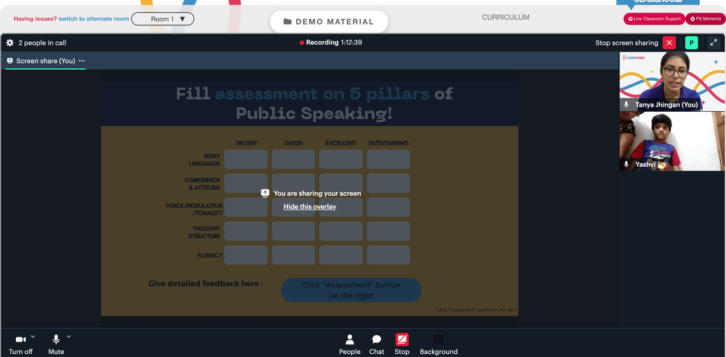Click Stop screen sharing text
The width and height of the screenshot is (726, 357).
[627, 43]
